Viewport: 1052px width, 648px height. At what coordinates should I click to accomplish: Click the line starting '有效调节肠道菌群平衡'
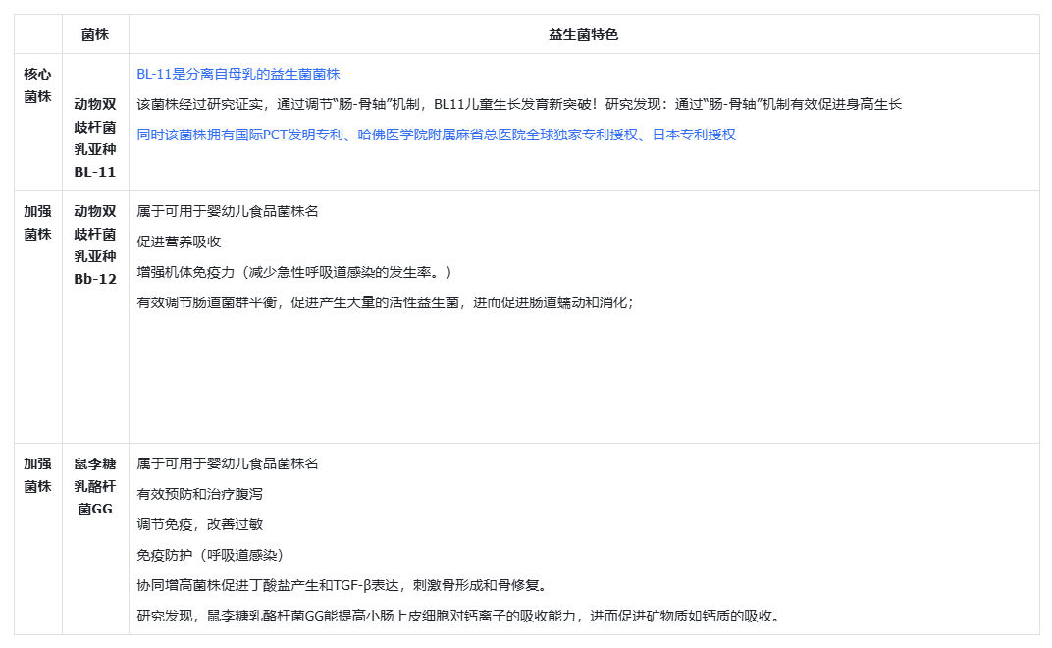point(385,302)
